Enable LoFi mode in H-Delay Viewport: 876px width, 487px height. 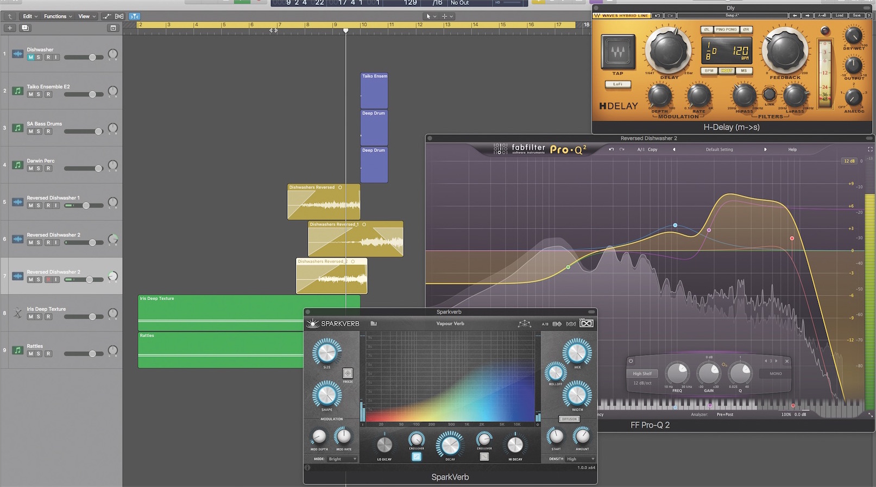pos(618,84)
